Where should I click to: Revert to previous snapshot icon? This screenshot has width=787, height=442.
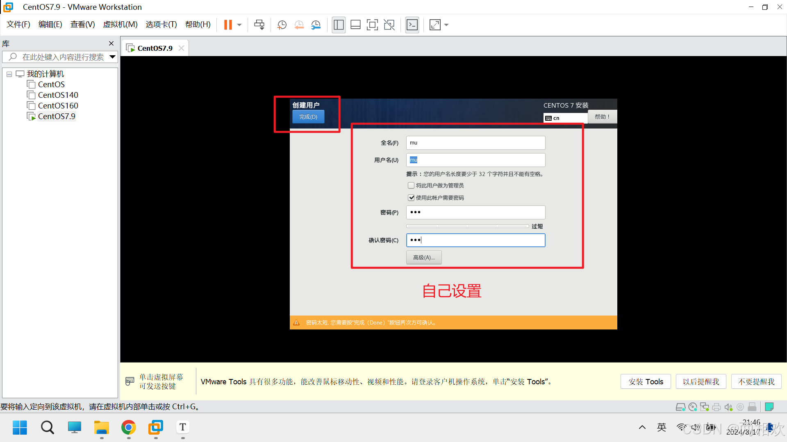299,25
